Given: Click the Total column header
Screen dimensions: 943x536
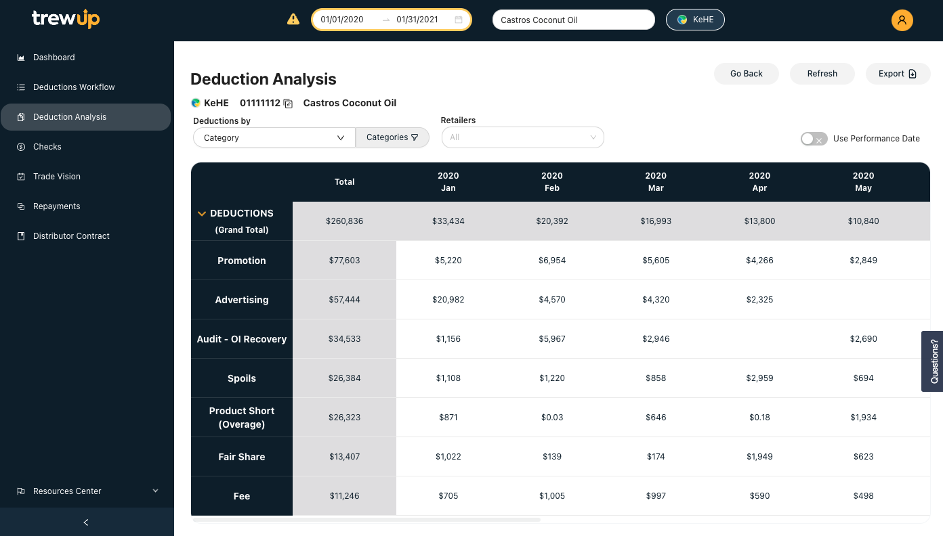Looking at the screenshot, I should coord(344,182).
